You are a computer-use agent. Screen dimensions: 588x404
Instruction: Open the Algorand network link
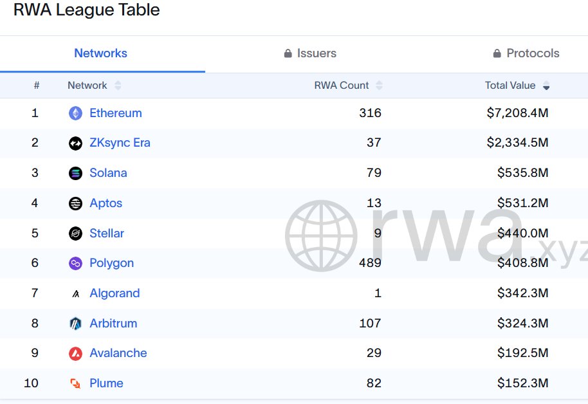[115, 293]
